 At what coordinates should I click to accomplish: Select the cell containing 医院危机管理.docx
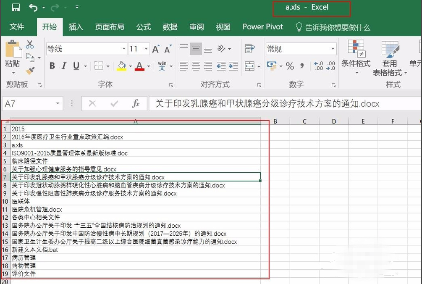pyautogui.click(x=37, y=209)
